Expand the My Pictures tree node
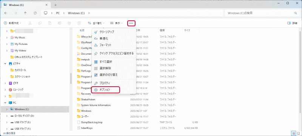The height and width of the screenshot is (136, 302). coord(7,44)
